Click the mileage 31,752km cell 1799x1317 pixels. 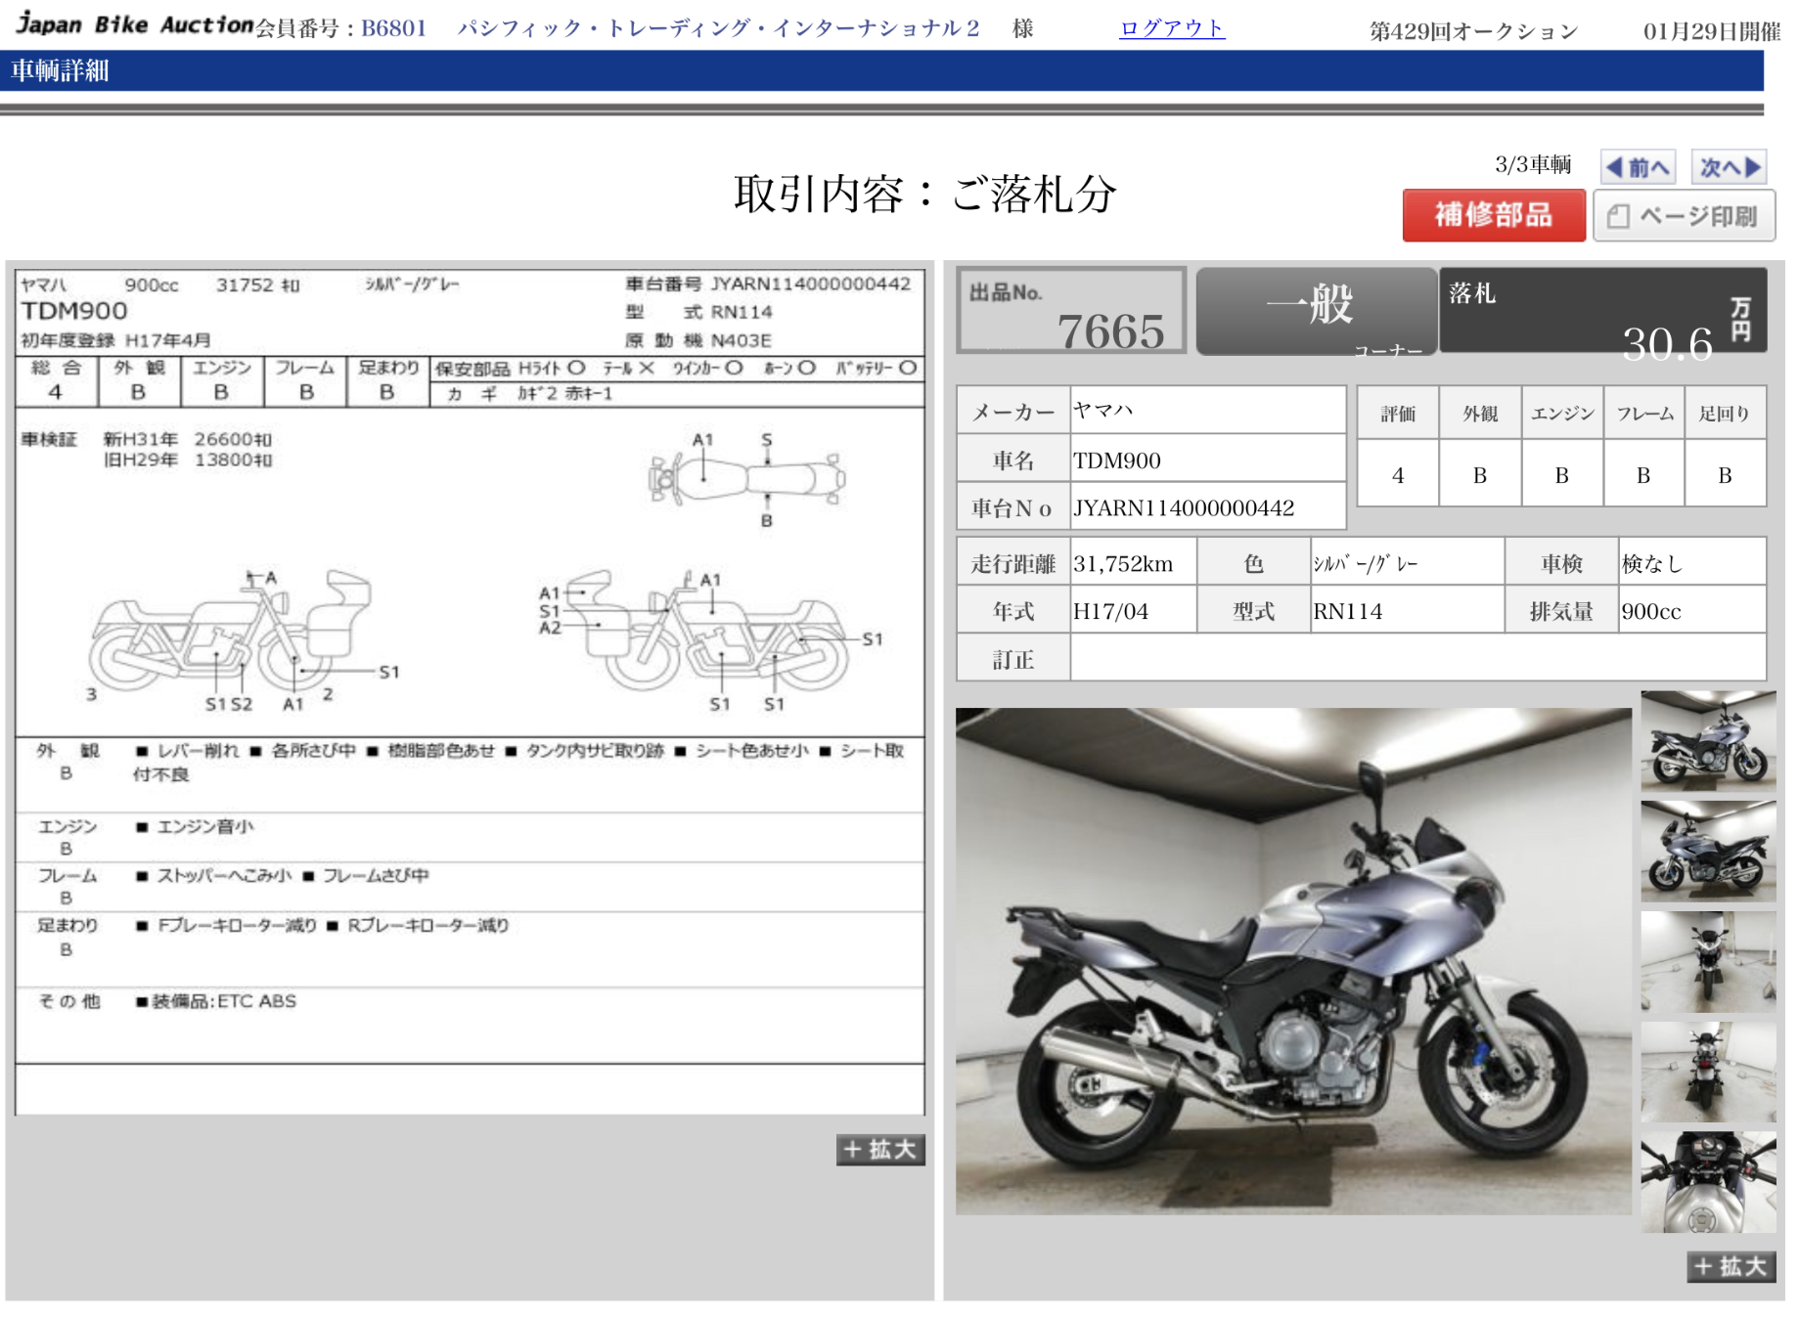tap(1133, 563)
